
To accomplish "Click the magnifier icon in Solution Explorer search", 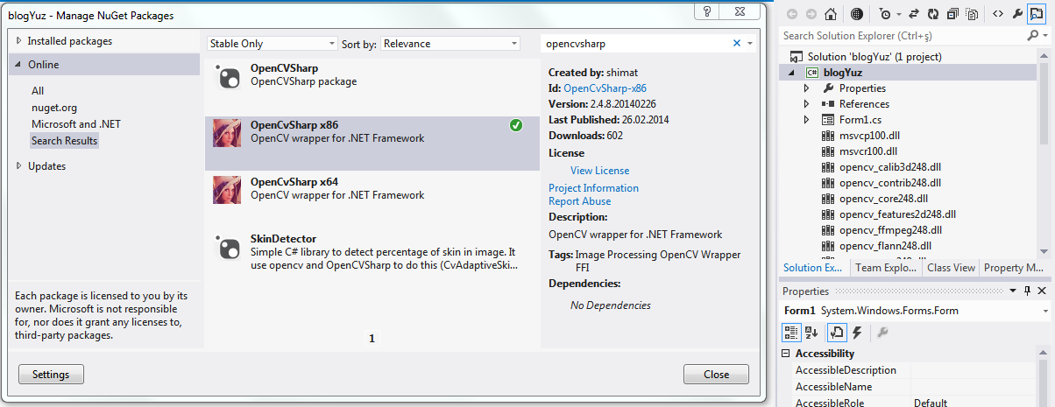I will (x=1033, y=36).
